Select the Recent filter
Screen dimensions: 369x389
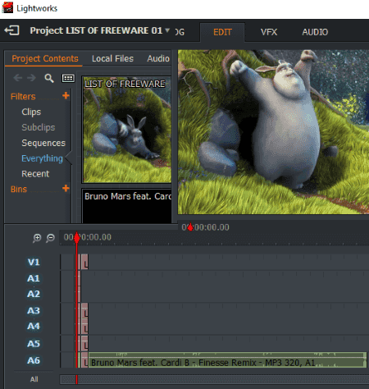[x=35, y=174]
